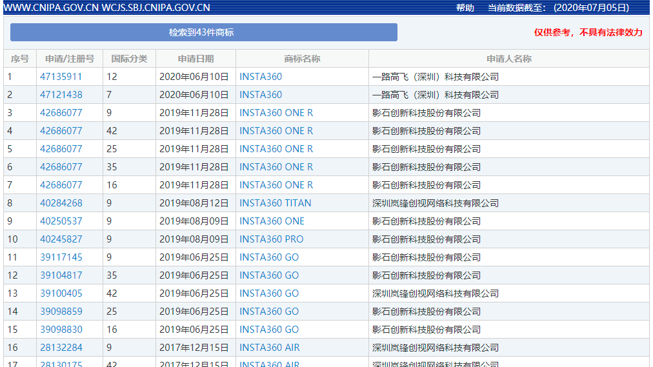Viewport: 653px width, 367px height.
Task: Open the 帮助 help link
Action: point(465,8)
